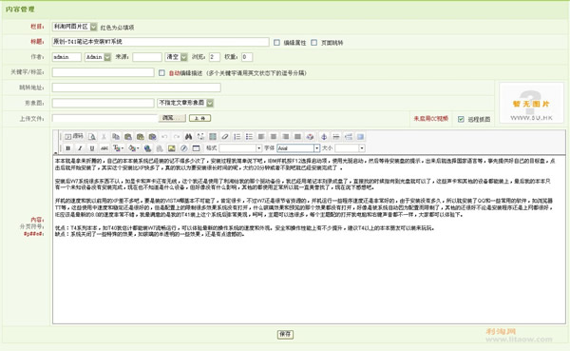570x351 pixels.
Task: Align text right in editor
Action: click(286, 137)
